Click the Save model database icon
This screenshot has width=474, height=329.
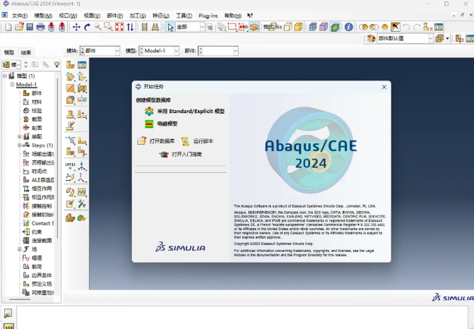(x=30, y=27)
